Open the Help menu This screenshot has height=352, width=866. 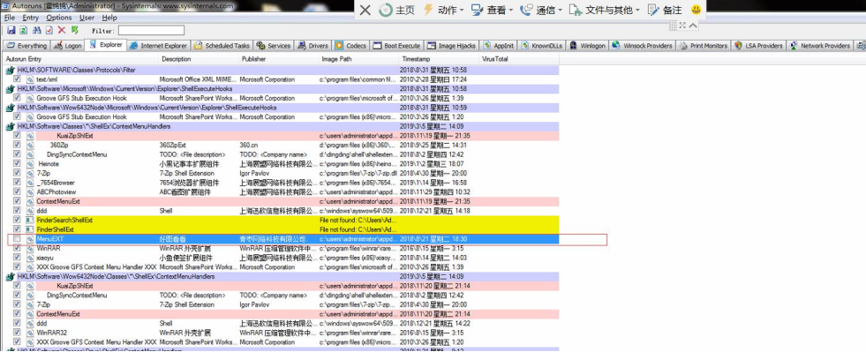(x=110, y=18)
